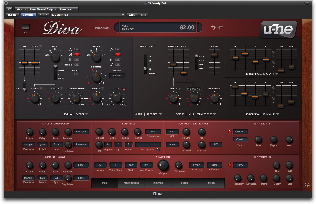Switch to the Trimmers tab
The image size is (316, 204).
tap(158, 183)
